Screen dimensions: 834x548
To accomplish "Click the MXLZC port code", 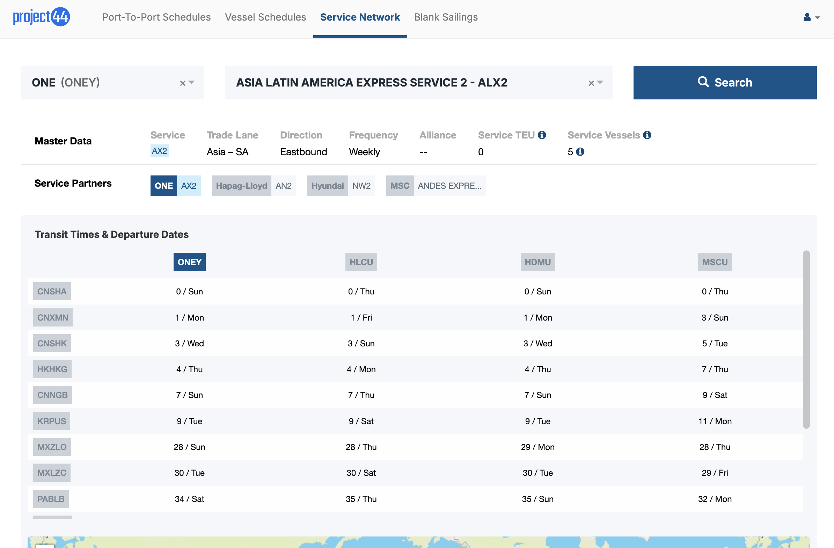I will click(52, 473).
